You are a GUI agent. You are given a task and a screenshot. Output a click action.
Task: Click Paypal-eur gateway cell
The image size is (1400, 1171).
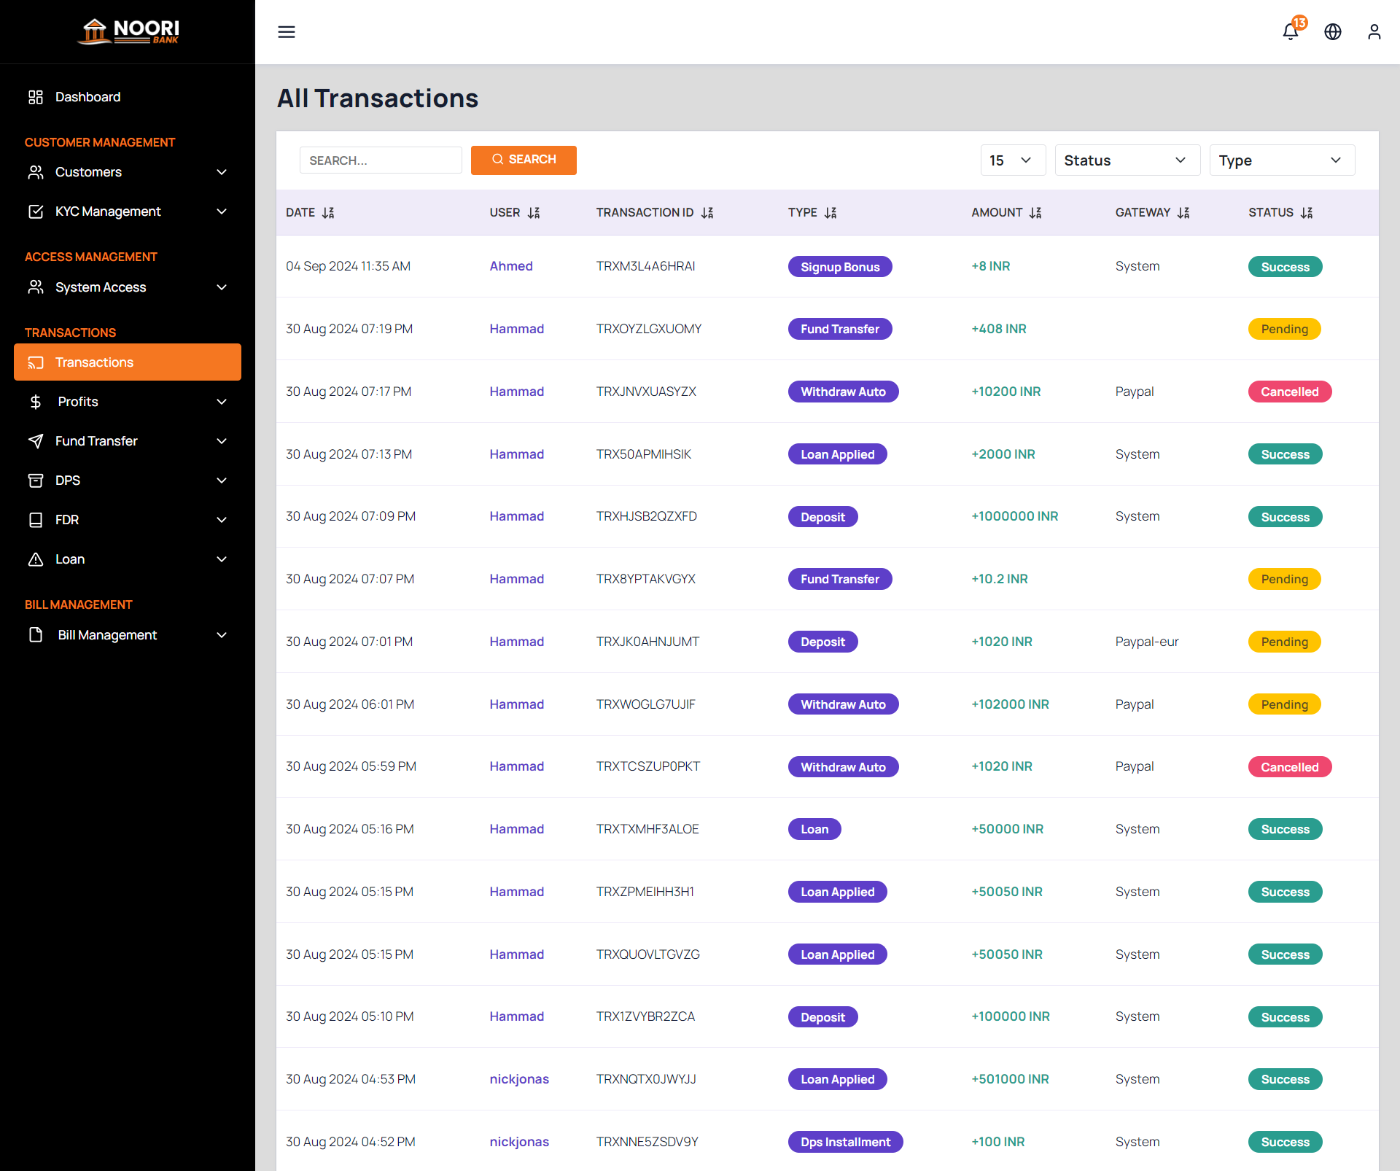pyautogui.click(x=1147, y=642)
